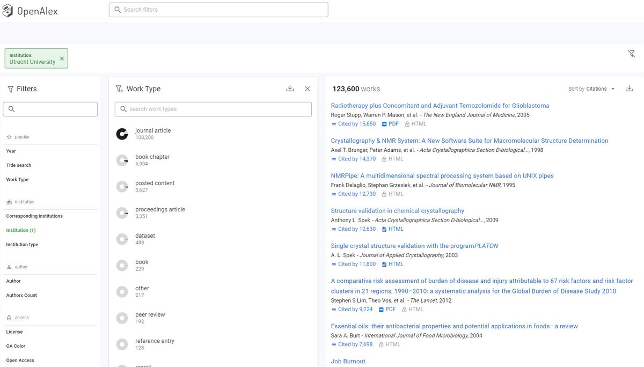Clear all filters with funnel-off icon

coord(631,54)
